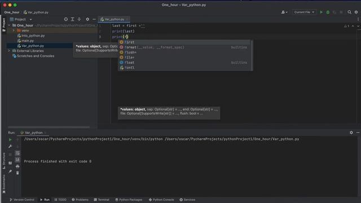Image resolution: width=361 pixels, height=203 pixels.
Task: Open Python Packages tool window
Action: [x=129, y=200]
